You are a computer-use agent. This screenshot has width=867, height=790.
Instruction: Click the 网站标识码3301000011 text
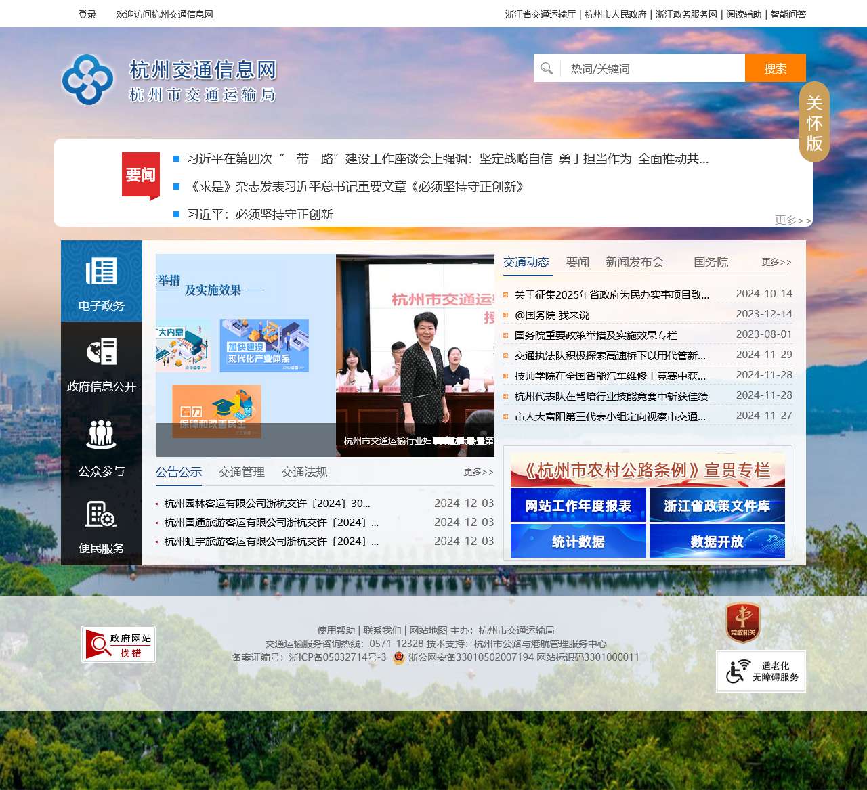(x=588, y=657)
